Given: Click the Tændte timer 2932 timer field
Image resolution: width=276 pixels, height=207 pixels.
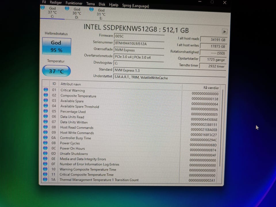Looking at the screenshot, I should click(x=212, y=66).
